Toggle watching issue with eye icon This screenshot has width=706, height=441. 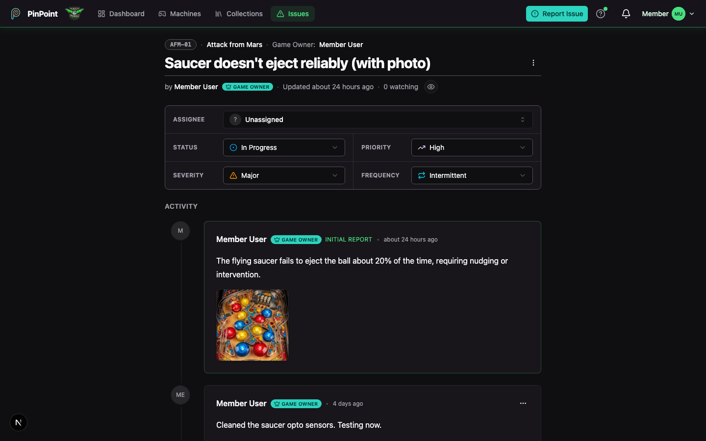pyautogui.click(x=431, y=87)
